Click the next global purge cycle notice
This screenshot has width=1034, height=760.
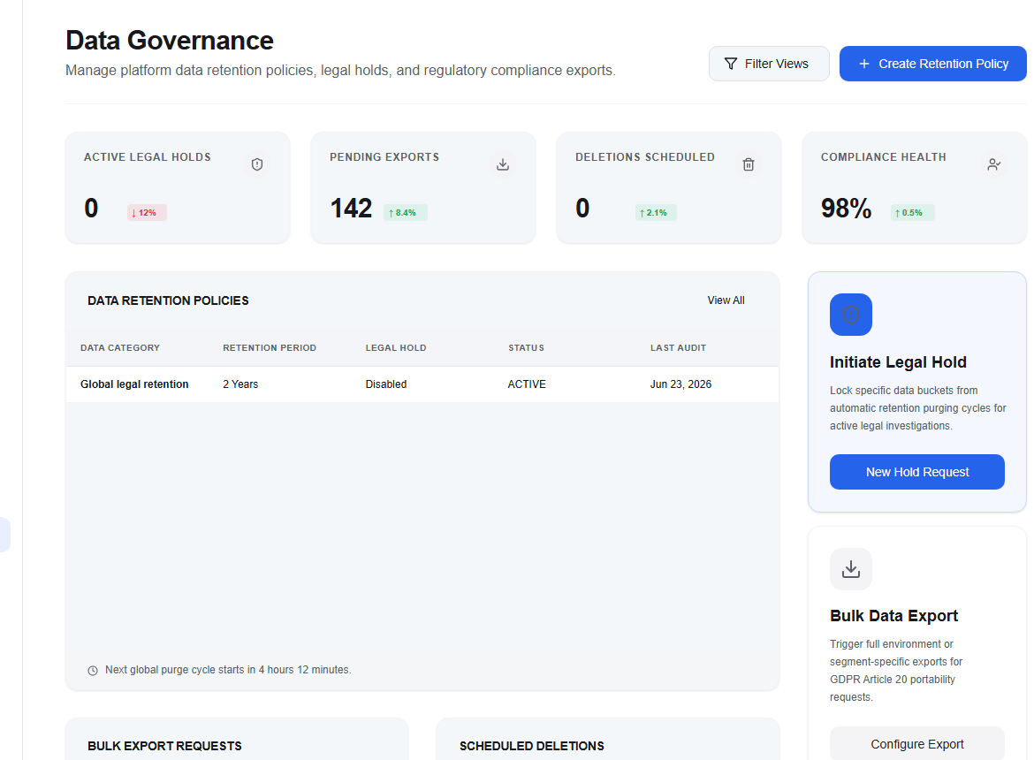[227, 670]
